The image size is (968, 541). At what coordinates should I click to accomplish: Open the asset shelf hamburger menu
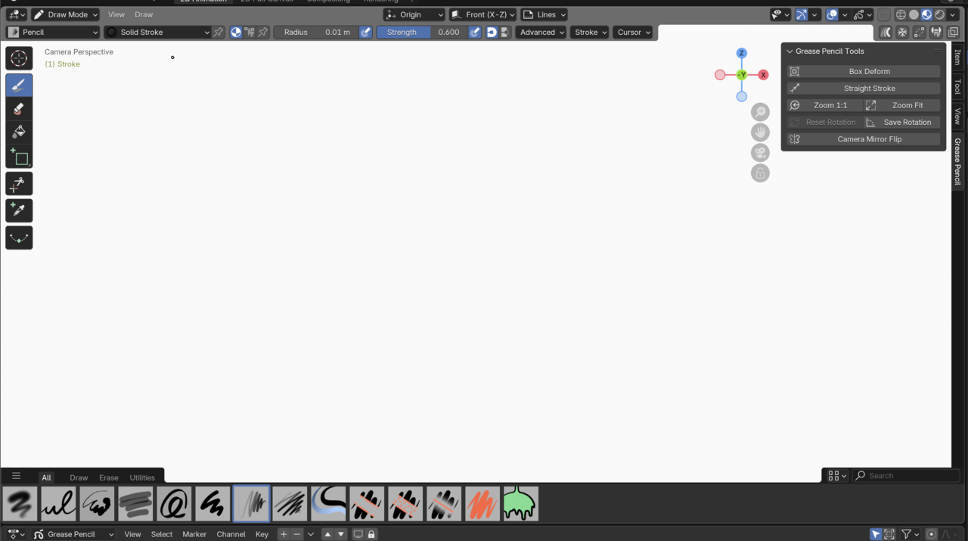(16, 477)
